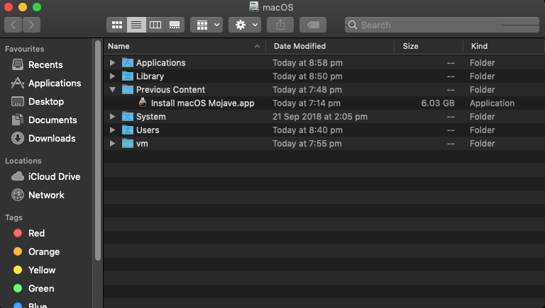
Task: Open Network in the sidebar
Action: [x=46, y=195]
